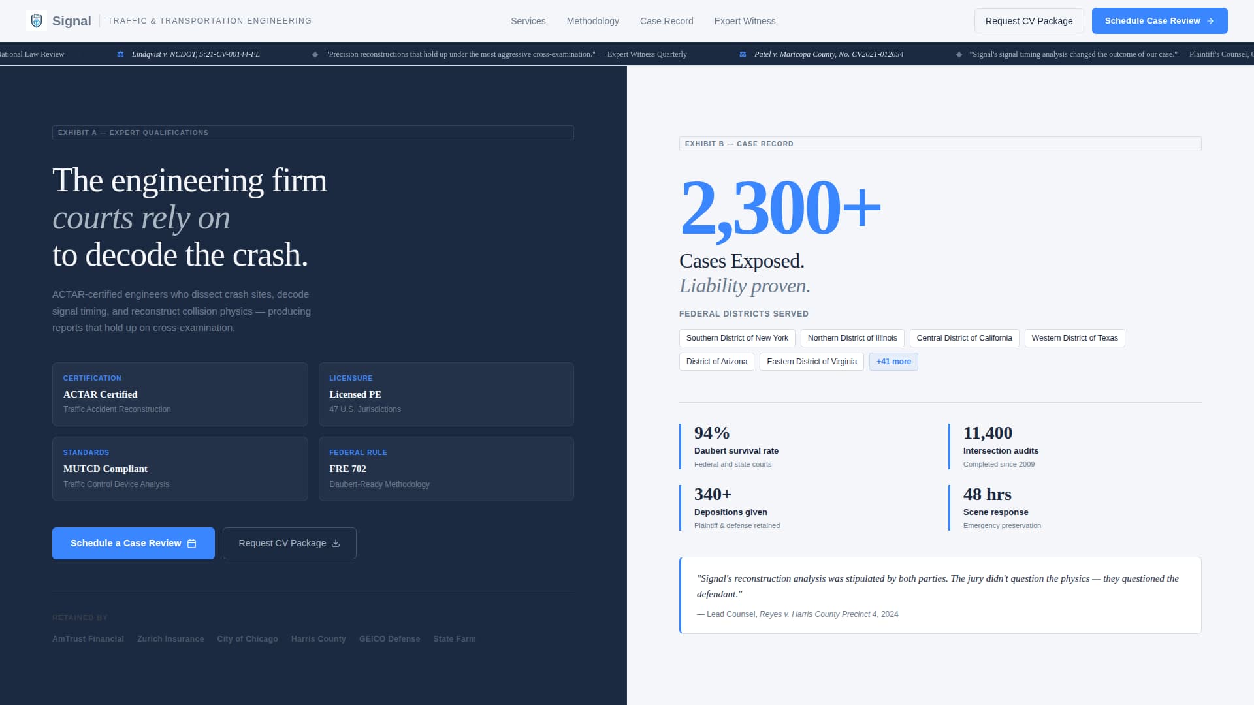Click the Reyes v. Harris County testimonial quote
The image size is (1254, 705).
tap(940, 595)
